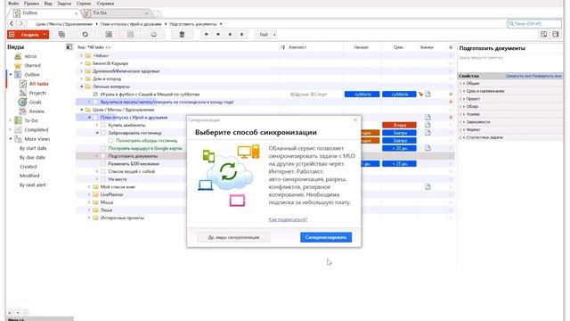
Task: Click the blue Синхронизировать button
Action: point(326,237)
